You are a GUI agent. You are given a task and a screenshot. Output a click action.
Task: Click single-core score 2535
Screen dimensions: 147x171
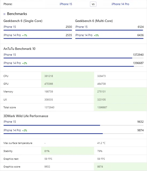click(x=69, y=35)
